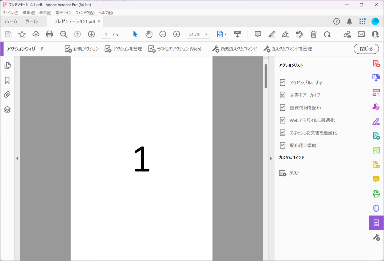Activate the highlighter tool
The width and height of the screenshot is (384, 261).
(272, 34)
